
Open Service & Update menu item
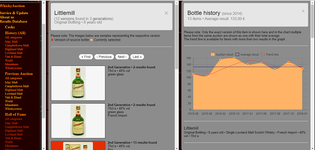pyautogui.click(x=14, y=13)
